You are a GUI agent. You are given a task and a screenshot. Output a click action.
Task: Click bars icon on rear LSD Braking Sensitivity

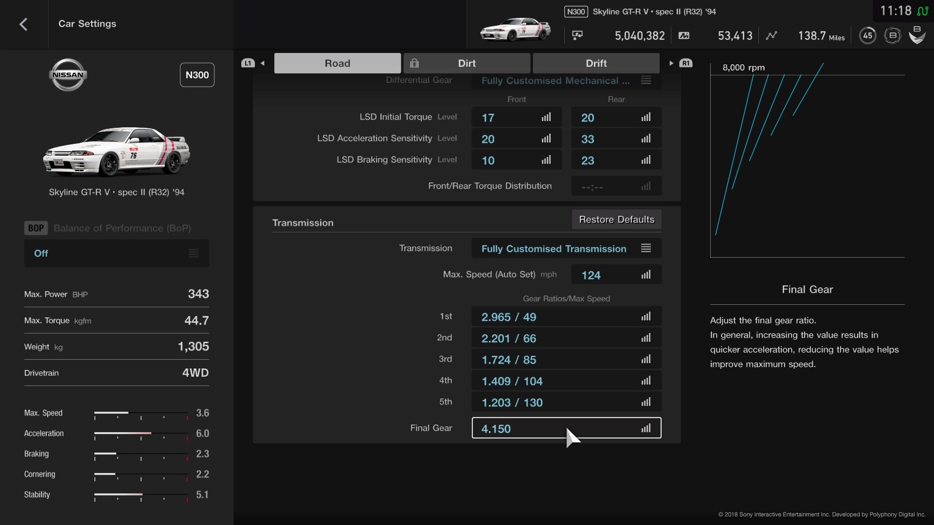646,160
